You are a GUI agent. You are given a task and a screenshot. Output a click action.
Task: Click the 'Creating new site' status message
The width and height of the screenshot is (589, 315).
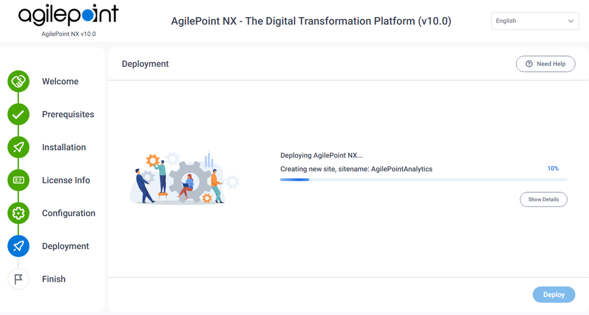pyautogui.click(x=356, y=169)
